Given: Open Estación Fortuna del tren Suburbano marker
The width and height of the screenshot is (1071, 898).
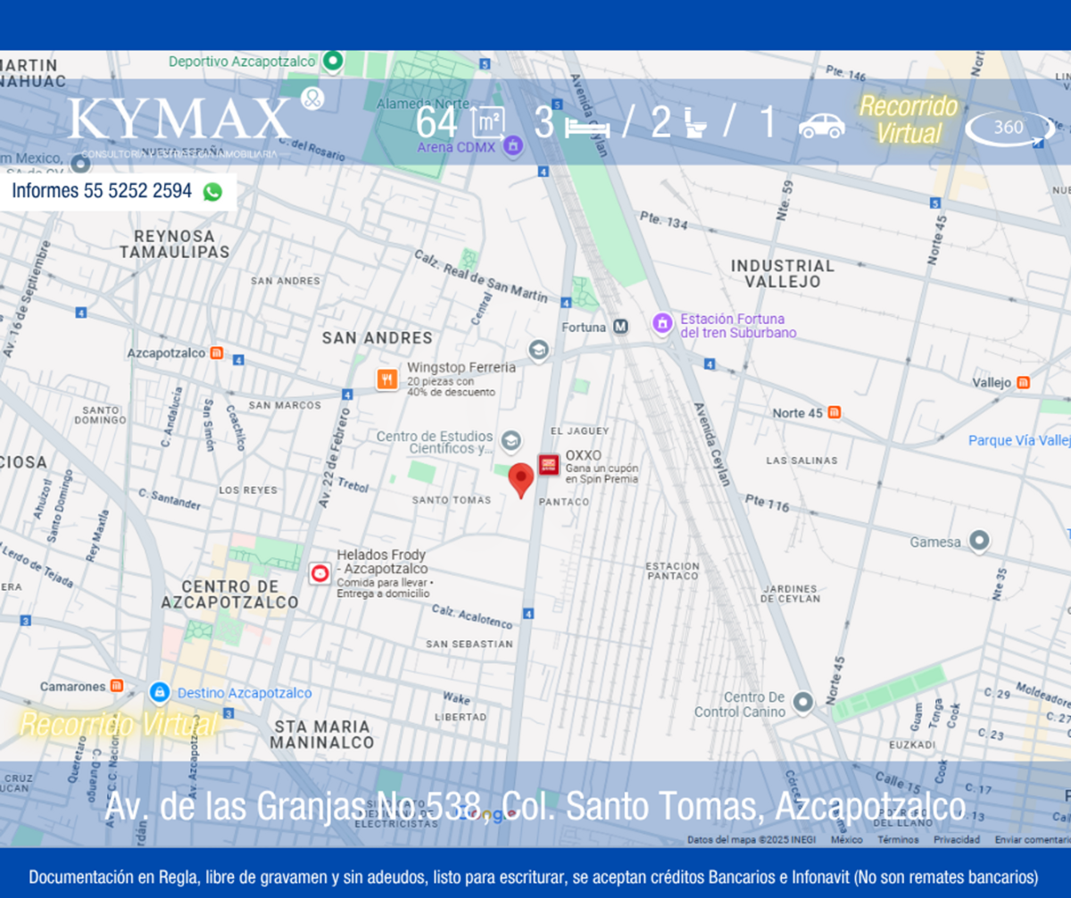Looking at the screenshot, I should pos(662,322).
